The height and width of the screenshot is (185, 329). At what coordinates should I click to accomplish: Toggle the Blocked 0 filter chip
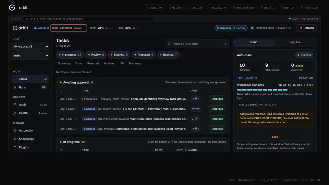tap(119, 55)
